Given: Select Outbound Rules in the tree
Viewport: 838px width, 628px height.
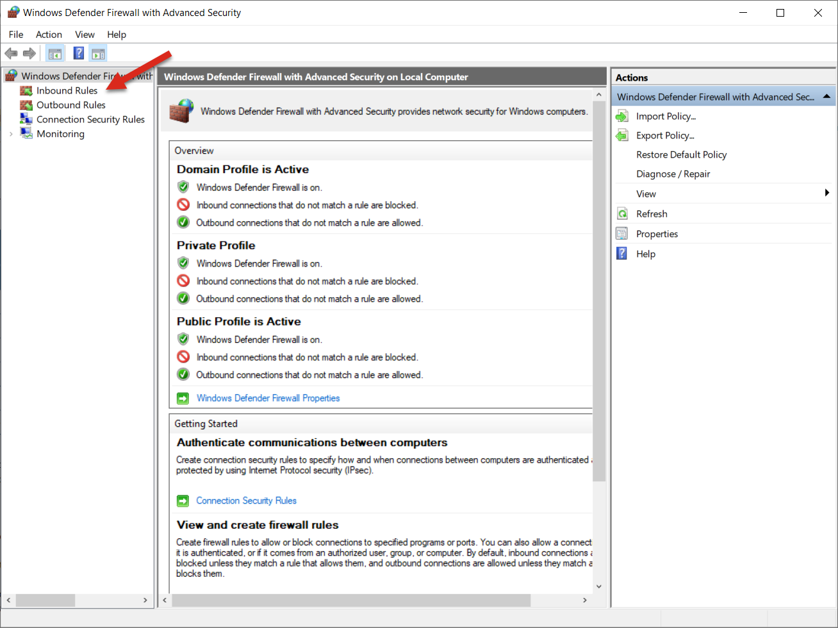Looking at the screenshot, I should coord(71,105).
